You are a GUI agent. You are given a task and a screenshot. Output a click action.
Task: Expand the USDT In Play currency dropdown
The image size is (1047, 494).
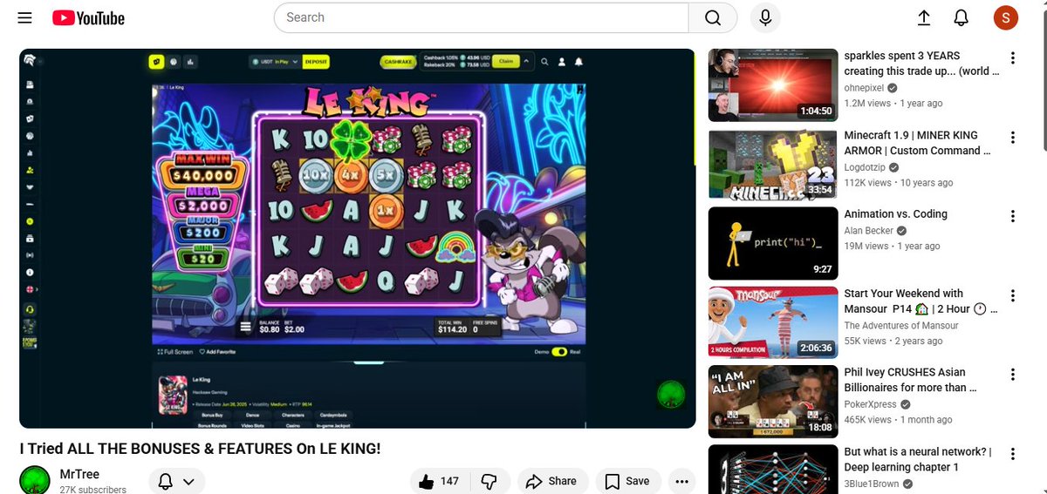[275, 62]
